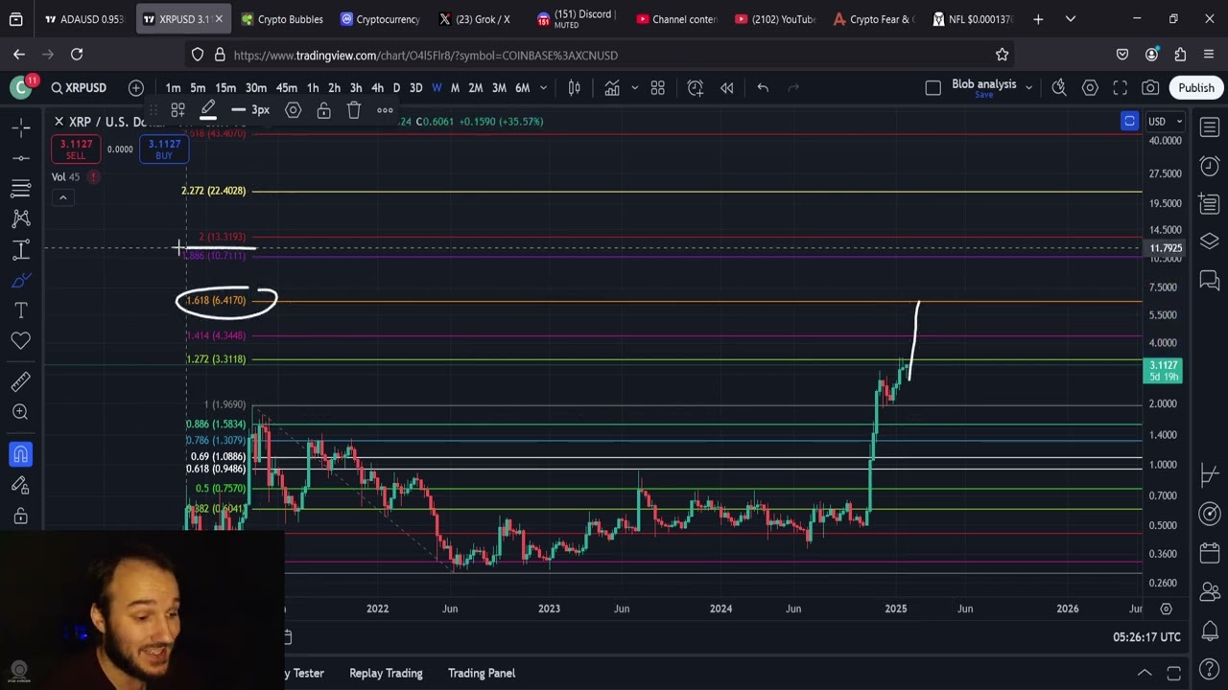Start bar replay mode
This screenshot has height=690, width=1228.
(727, 88)
